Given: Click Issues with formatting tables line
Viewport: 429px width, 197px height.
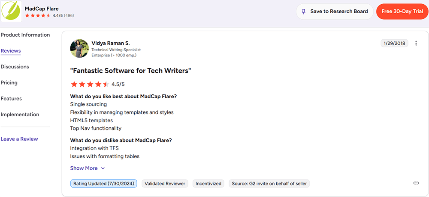Looking at the screenshot, I should [x=105, y=156].
